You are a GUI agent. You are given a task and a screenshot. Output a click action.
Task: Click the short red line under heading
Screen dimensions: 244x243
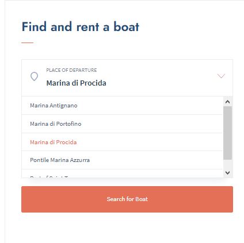point(28,43)
